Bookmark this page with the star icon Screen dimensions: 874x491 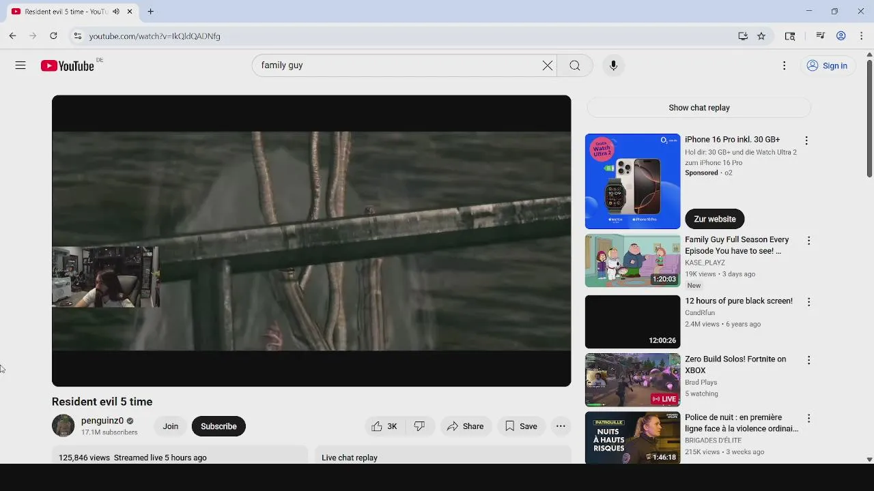tap(761, 36)
